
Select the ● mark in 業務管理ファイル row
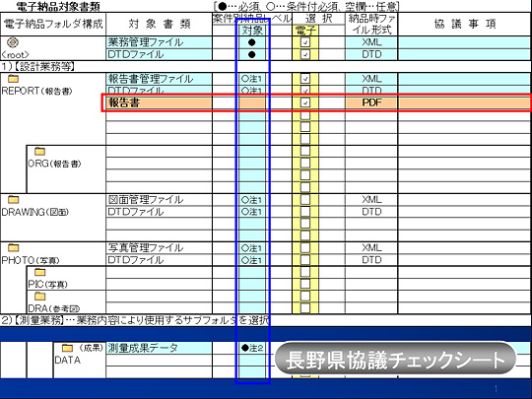252,42
